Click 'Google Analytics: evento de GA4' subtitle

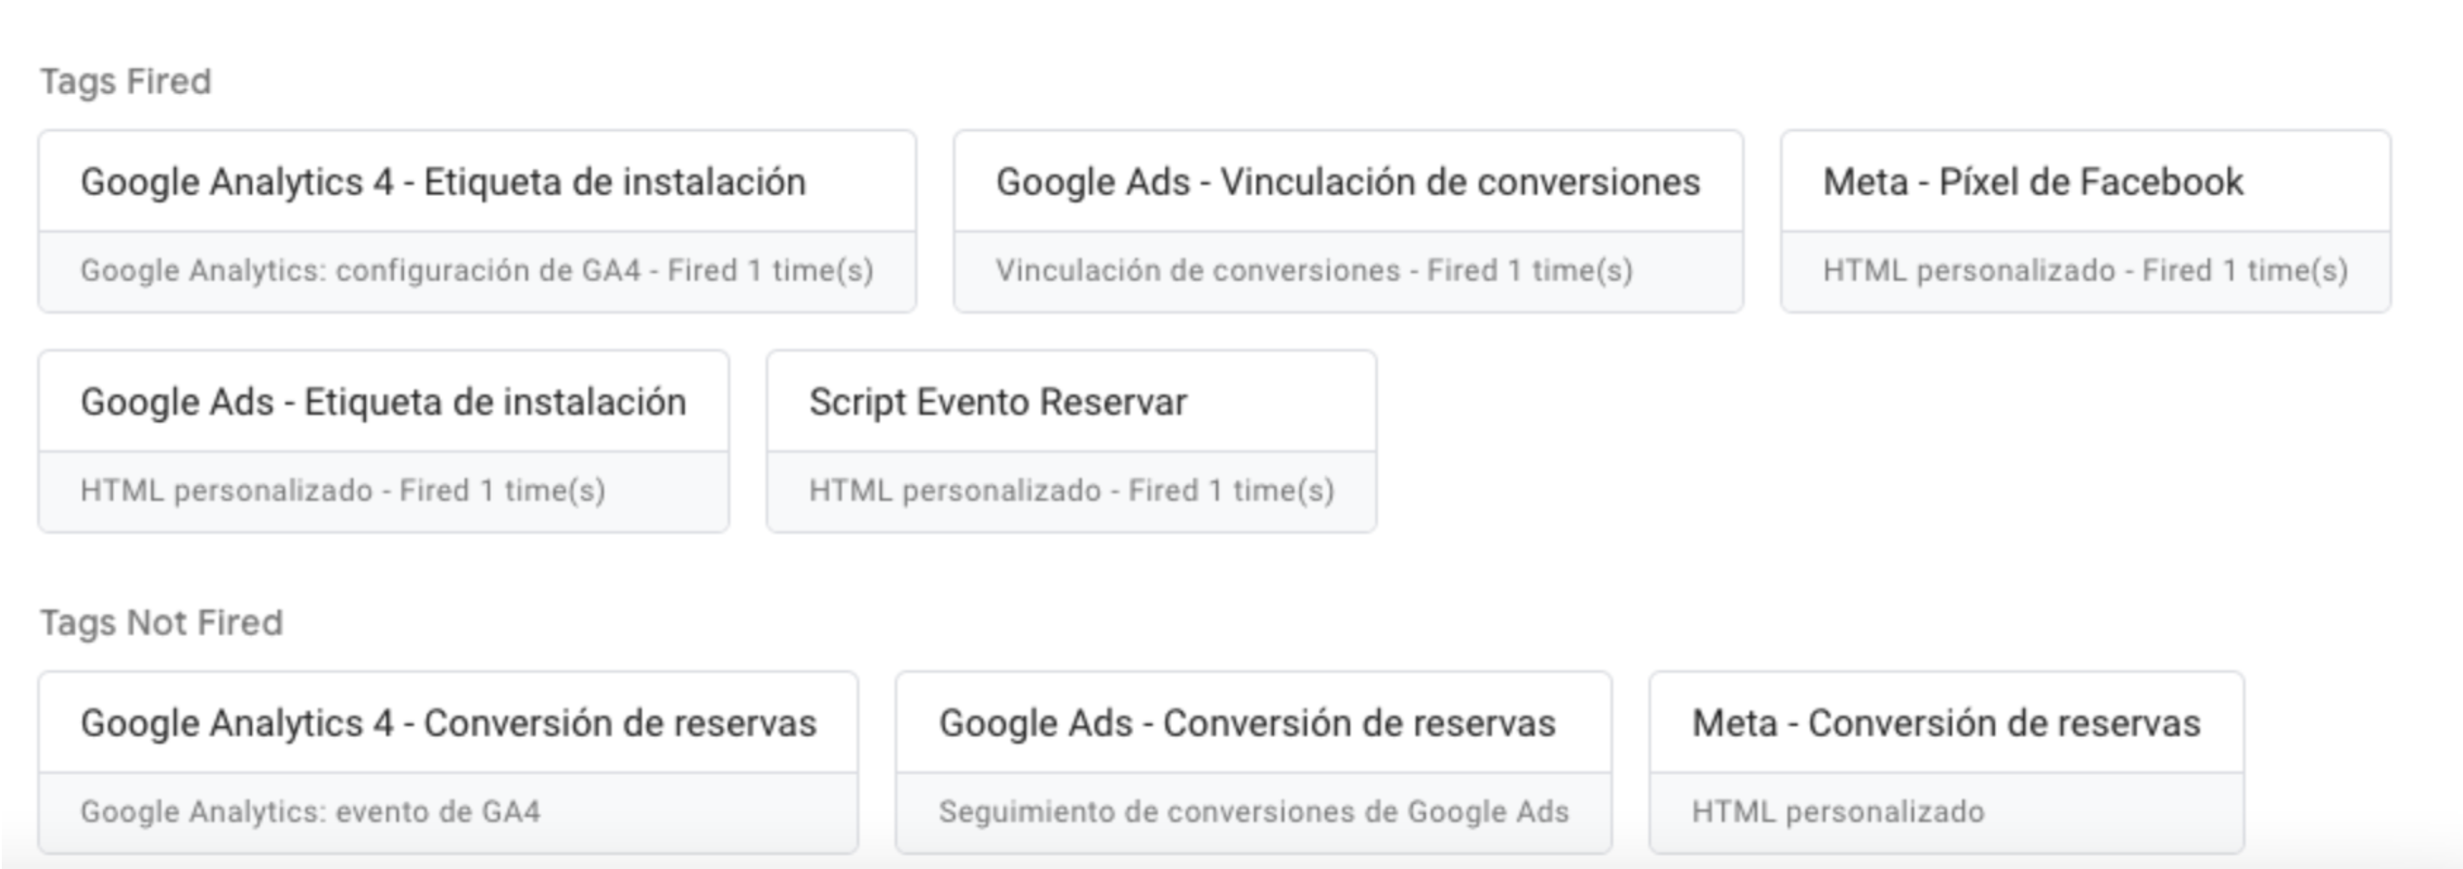(311, 812)
